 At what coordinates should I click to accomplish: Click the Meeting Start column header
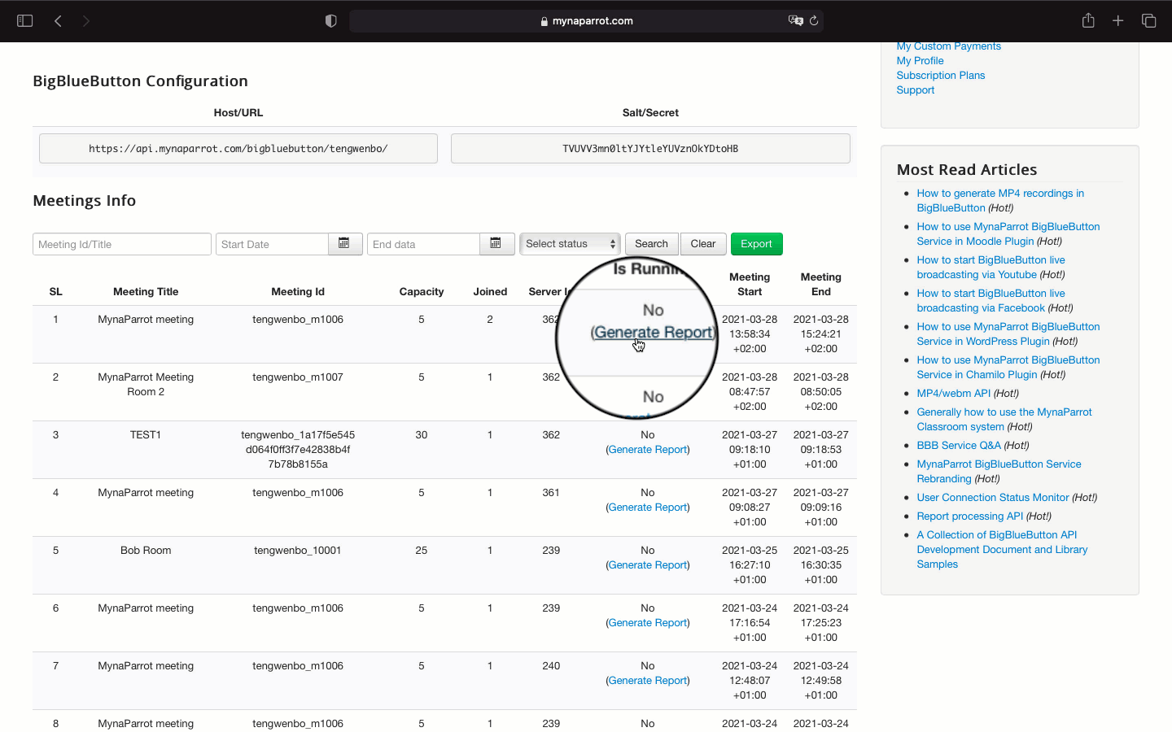pyautogui.click(x=750, y=285)
